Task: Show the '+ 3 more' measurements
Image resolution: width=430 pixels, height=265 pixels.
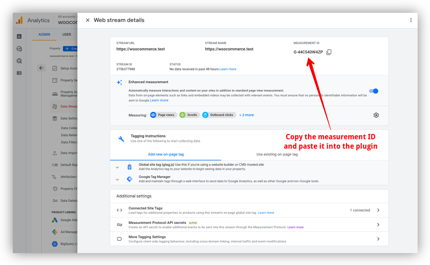Action: tap(246, 115)
